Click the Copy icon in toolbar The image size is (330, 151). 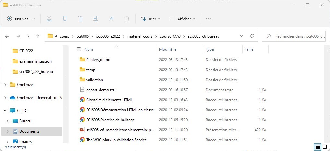point(65,19)
